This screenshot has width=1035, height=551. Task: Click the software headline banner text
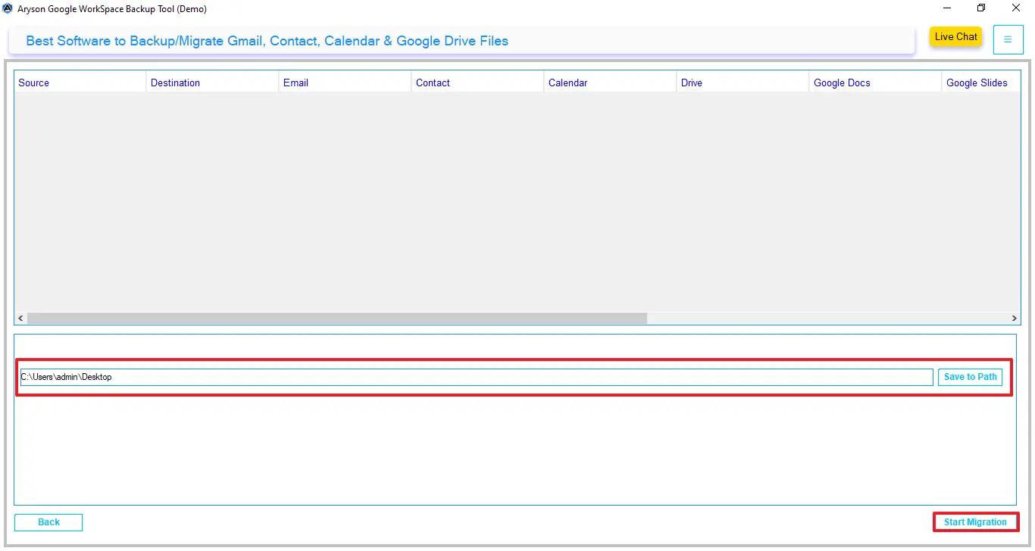[x=267, y=41]
